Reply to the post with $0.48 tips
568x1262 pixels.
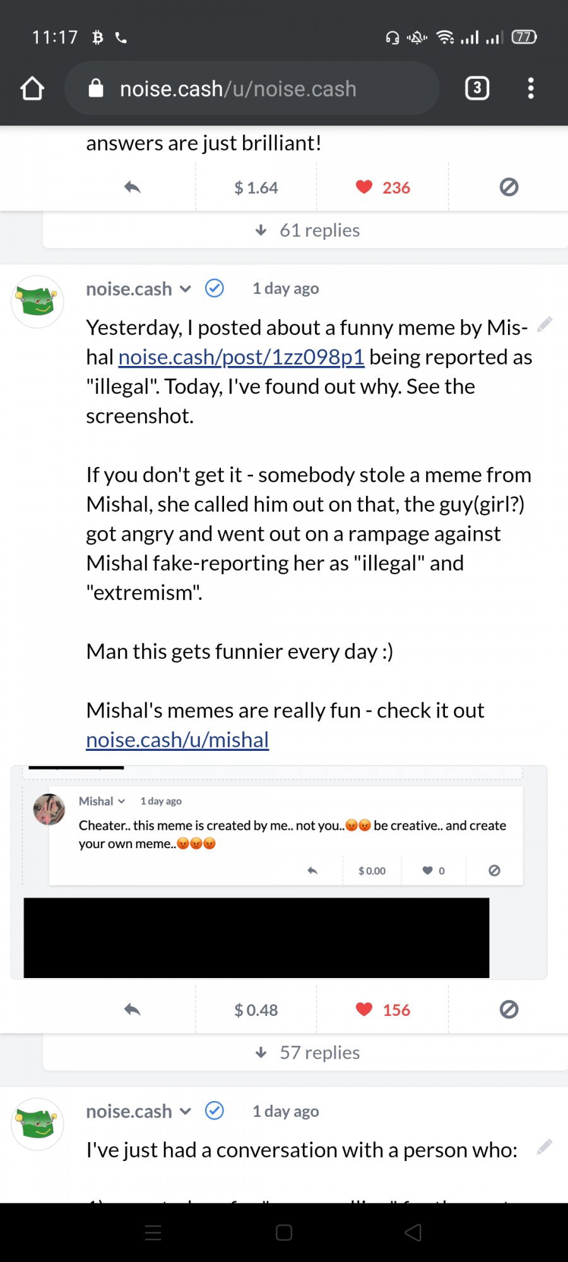pos(132,1010)
